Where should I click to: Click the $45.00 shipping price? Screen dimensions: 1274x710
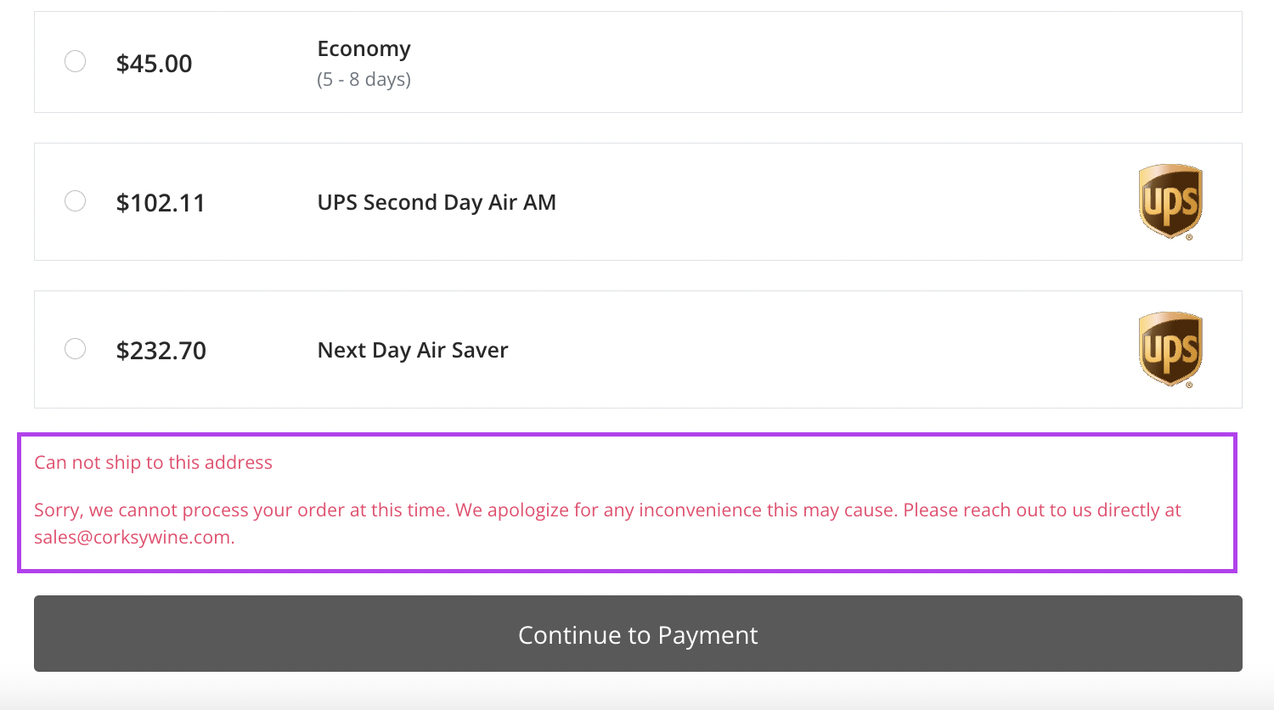pos(155,64)
